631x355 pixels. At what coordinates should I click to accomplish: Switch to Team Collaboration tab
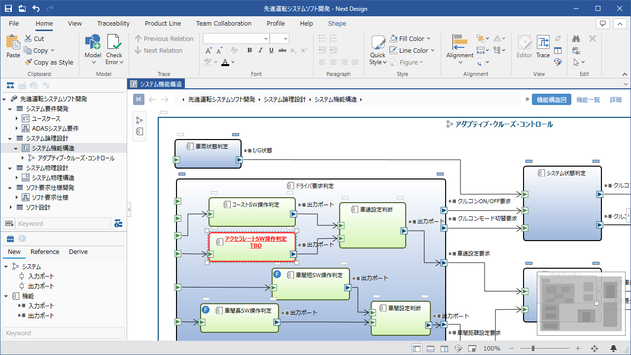[224, 23]
